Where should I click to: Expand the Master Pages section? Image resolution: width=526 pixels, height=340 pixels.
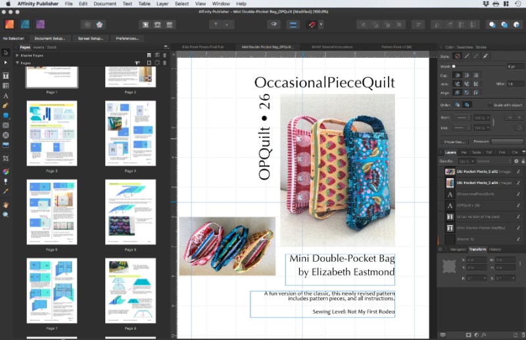coord(16,55)
